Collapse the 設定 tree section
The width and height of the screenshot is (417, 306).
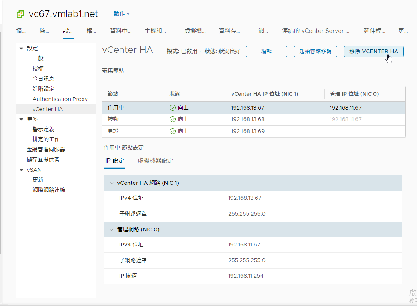click(21, 48)
